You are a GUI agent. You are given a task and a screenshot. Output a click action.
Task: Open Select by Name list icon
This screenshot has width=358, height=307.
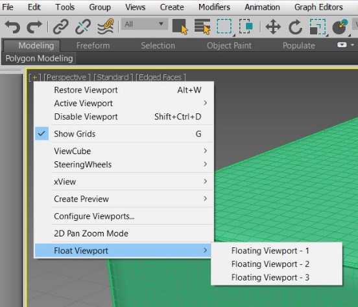click(202, 27)
